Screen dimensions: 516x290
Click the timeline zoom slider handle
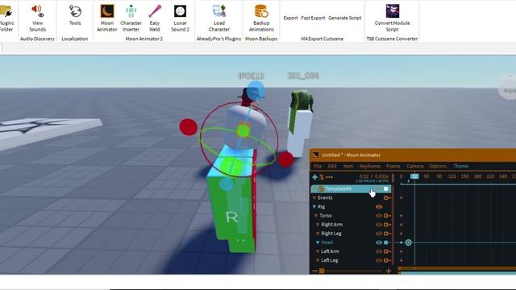pos(322,271)
